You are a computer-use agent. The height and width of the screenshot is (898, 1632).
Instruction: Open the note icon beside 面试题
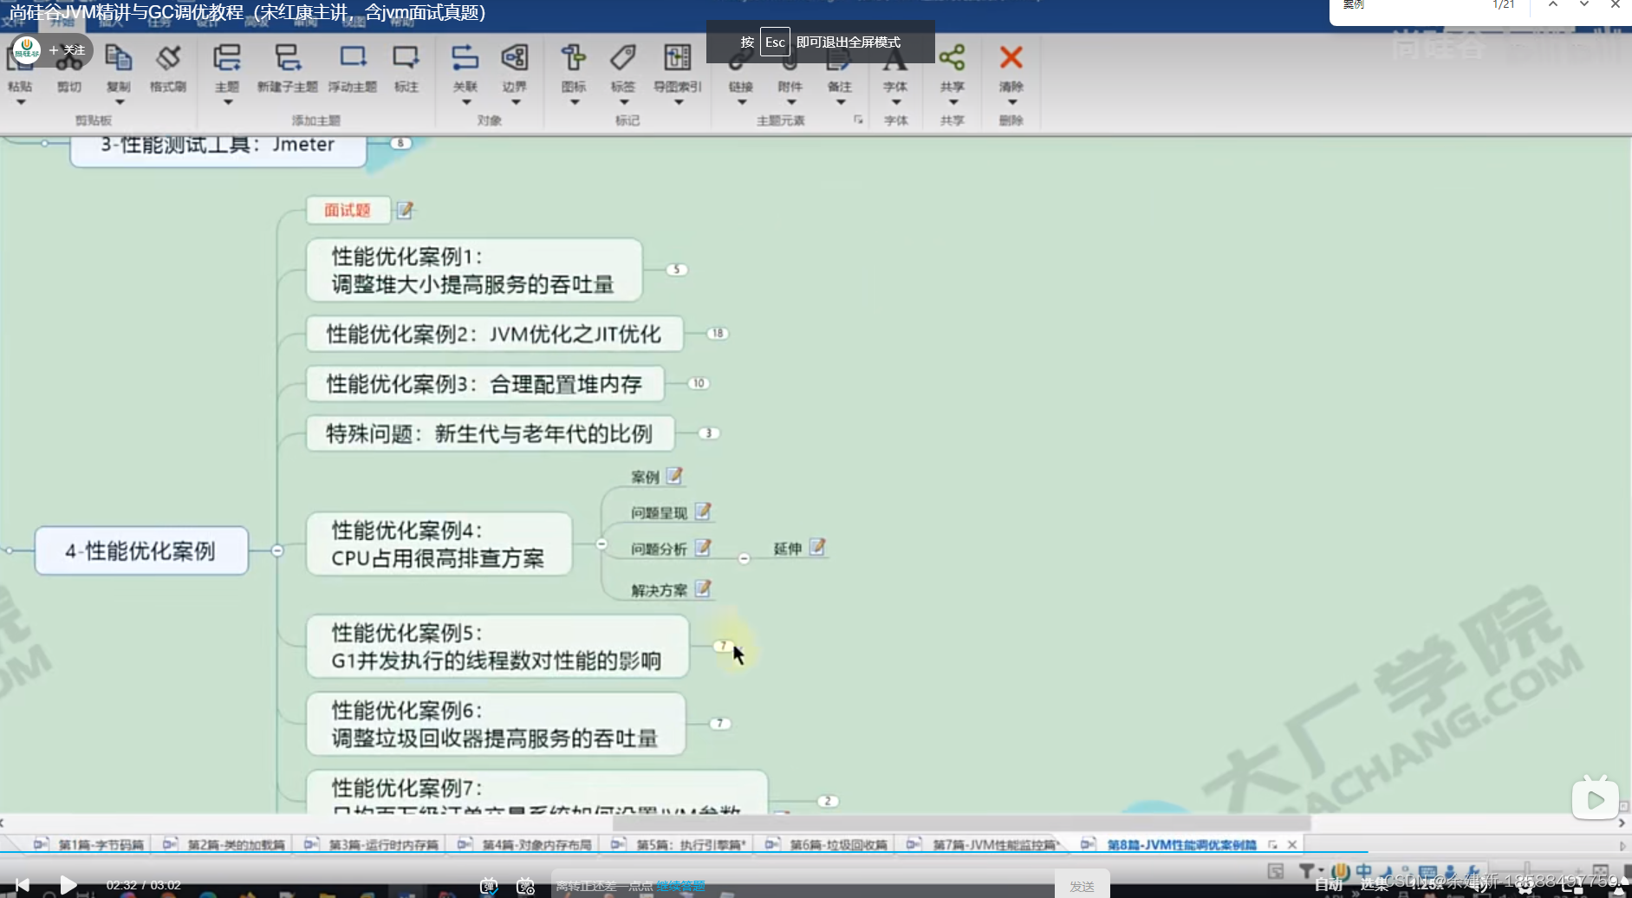[x=405, y=210]
